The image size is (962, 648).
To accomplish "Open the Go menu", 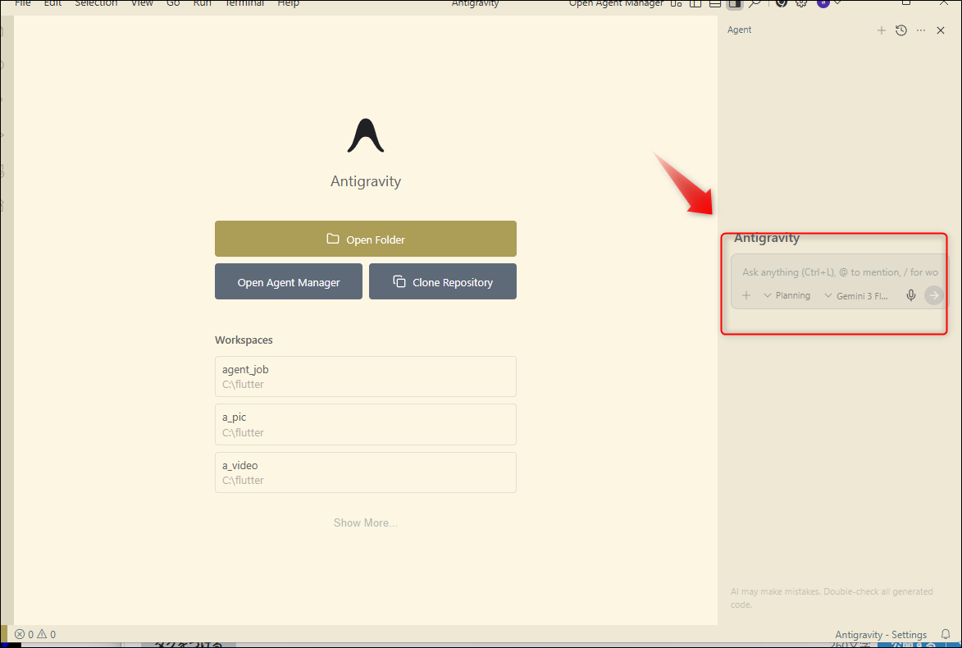I will tap(173, 3).
